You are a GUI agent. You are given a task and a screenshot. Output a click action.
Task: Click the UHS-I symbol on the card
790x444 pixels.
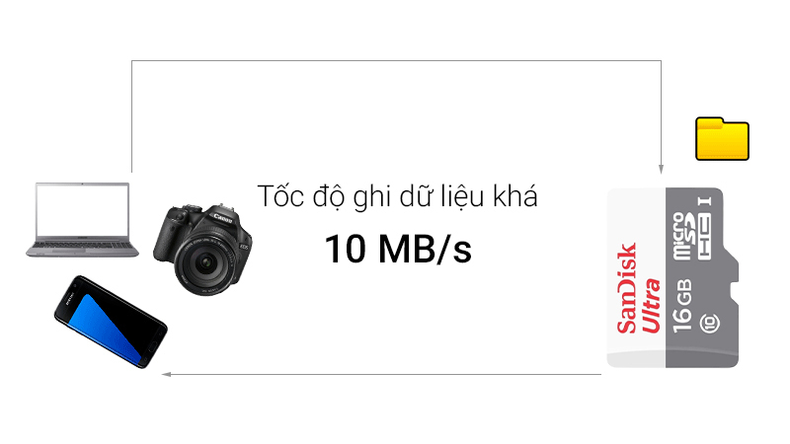706,201
